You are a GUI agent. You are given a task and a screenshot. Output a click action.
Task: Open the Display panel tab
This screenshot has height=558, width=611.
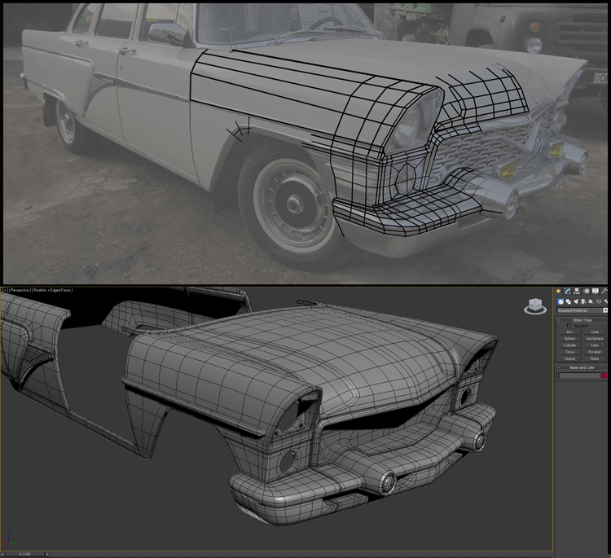[x=596, y=291]
